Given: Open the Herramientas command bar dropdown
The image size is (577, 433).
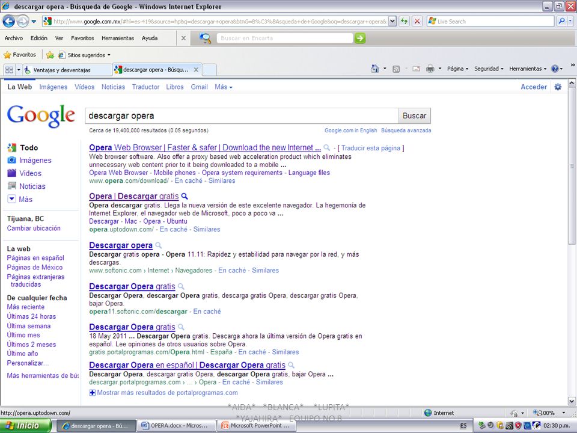Looking at the screenshot, I should pos(528,69).
